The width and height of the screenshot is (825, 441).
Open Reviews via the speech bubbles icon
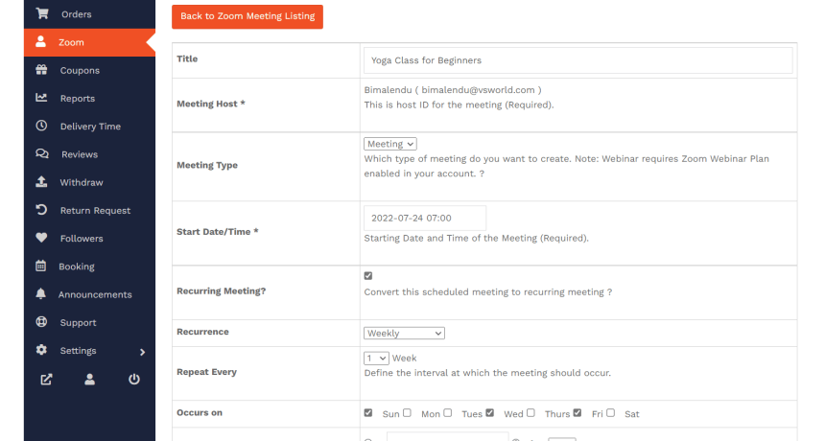(x=42, y=154)
